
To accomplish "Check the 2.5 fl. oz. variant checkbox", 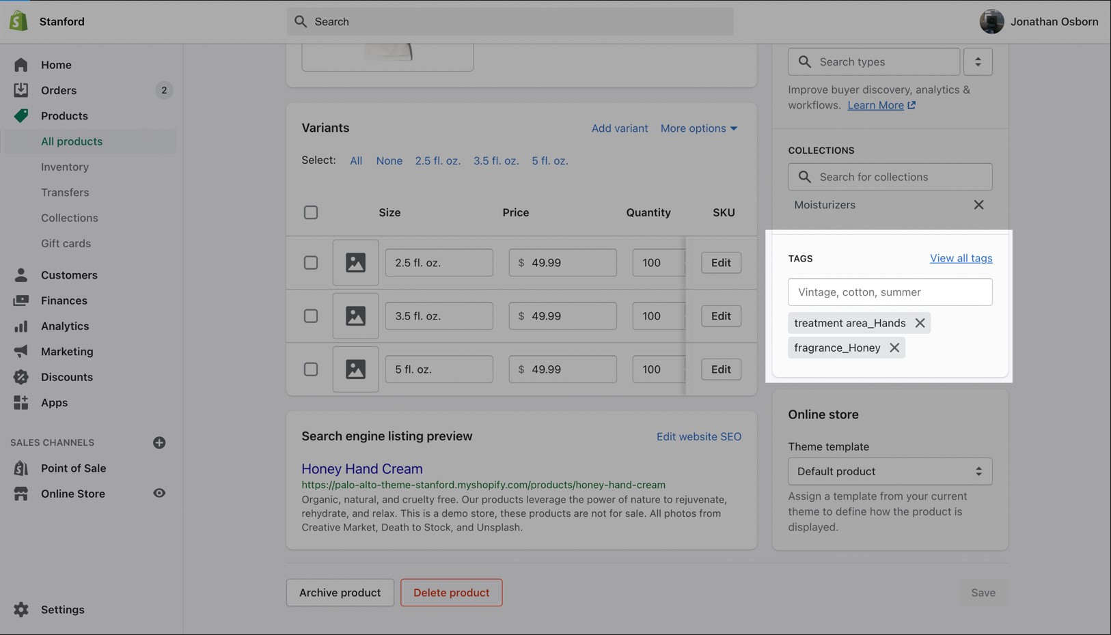I will tap(311, 263).
